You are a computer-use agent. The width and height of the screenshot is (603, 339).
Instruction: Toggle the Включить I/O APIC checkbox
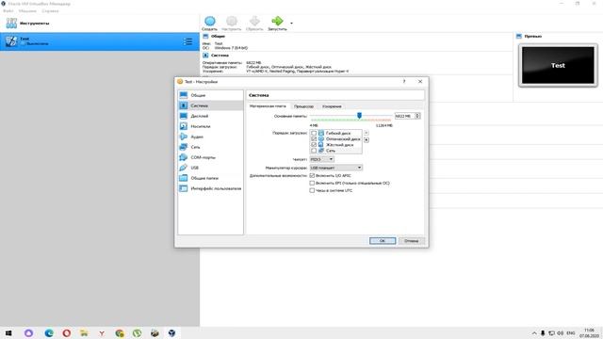click(312, 176)
